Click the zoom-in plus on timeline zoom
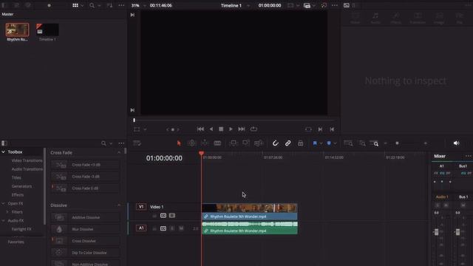Screen dimensions: 473x266 point(426,143)
